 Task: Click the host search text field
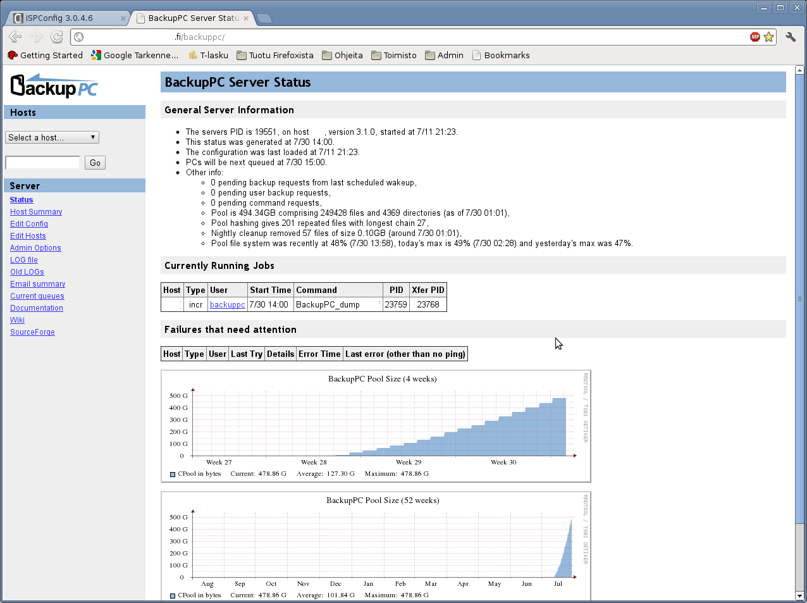coord(42,162)
